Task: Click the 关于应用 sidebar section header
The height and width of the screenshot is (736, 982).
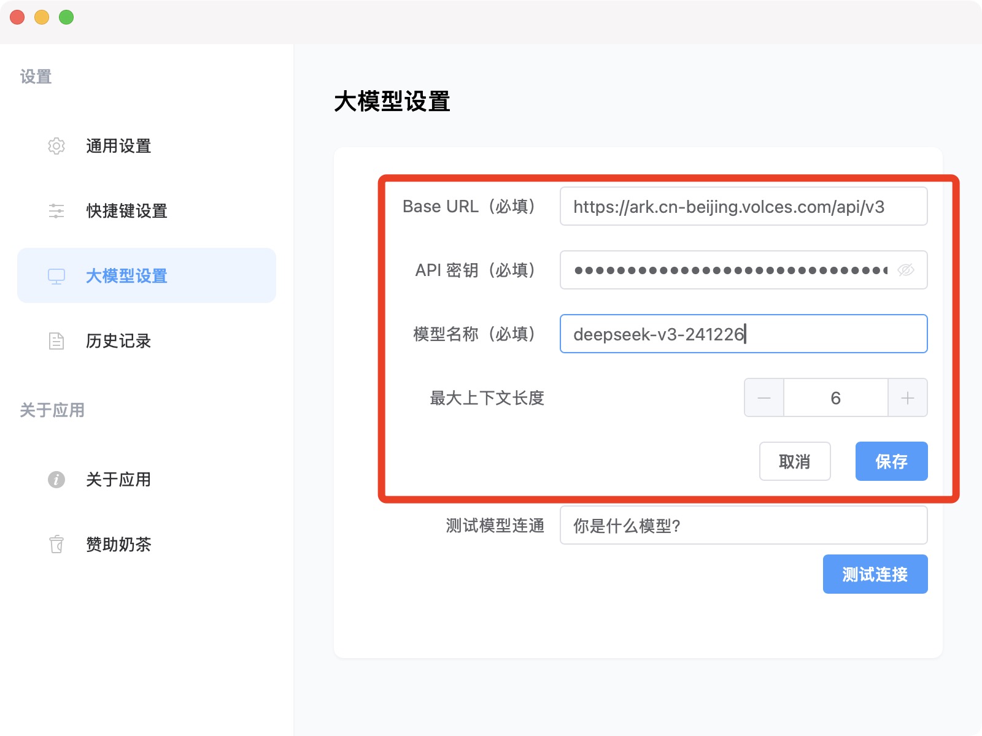Action: pyautogui.click(x=52, y=410)
